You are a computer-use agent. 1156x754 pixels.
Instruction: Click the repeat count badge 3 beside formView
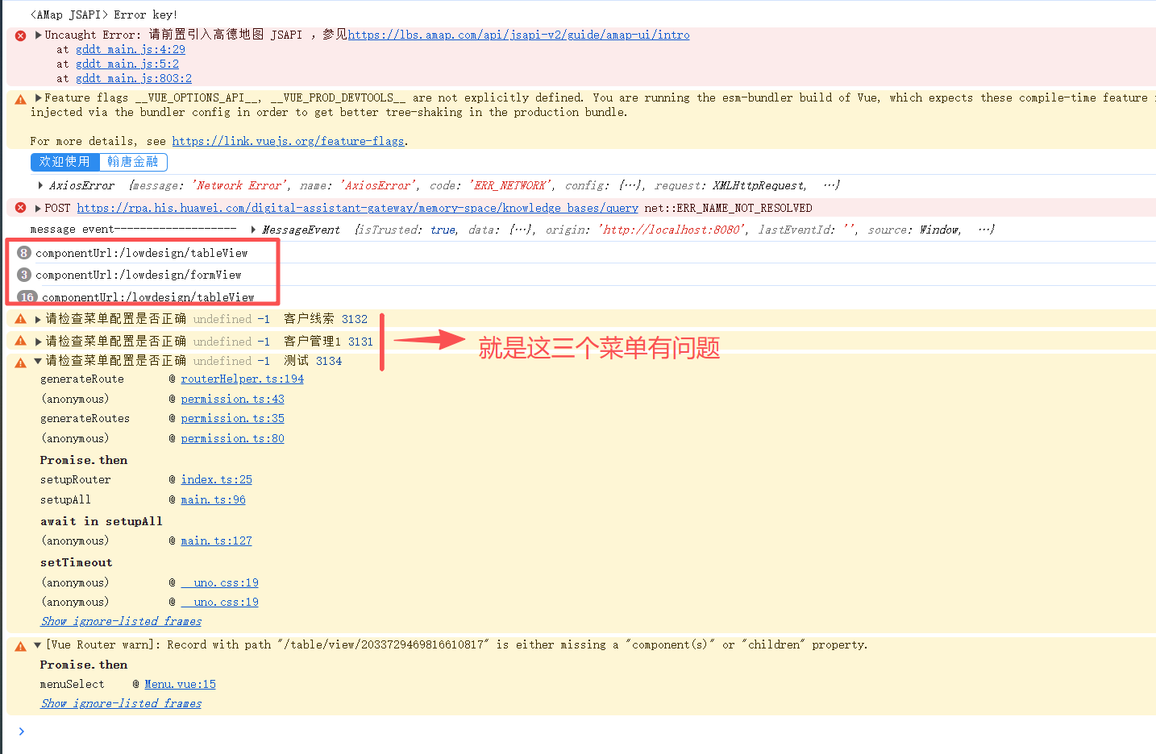[24, 275]
